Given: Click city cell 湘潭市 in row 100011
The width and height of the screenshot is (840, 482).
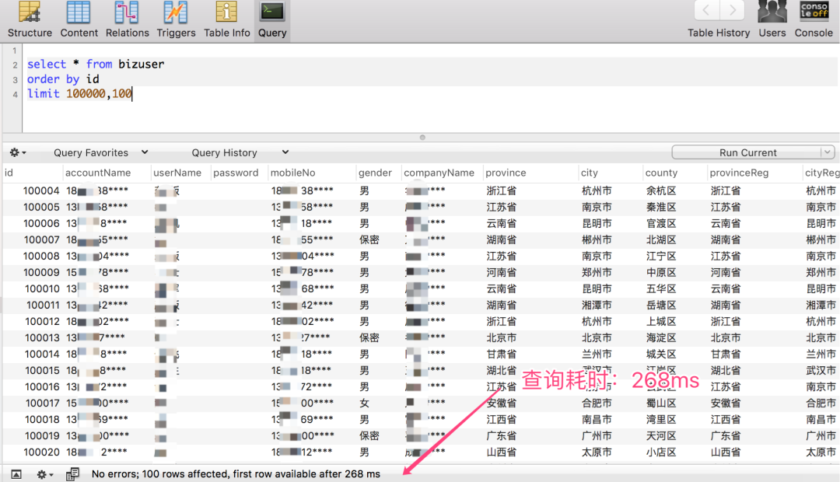Looking at the screenshot, I should 597,306.
